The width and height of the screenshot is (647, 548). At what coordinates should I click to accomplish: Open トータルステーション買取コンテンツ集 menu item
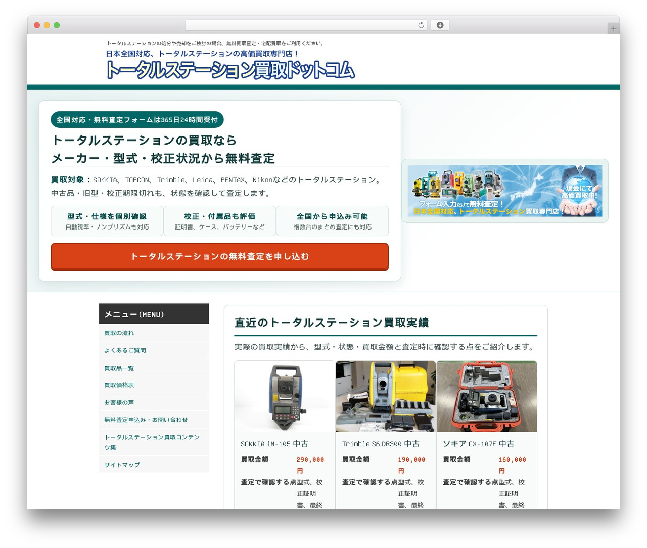[x=154, y=442]
